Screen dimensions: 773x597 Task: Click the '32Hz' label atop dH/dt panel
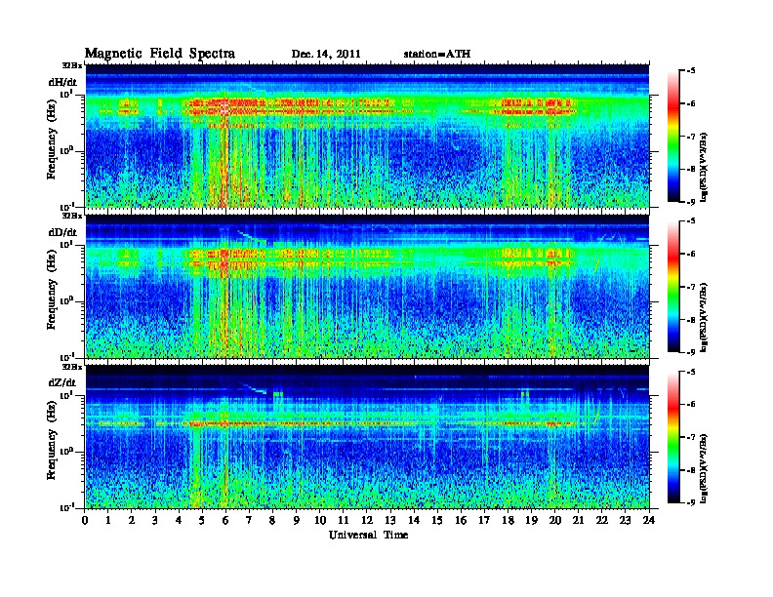point(71,65)
